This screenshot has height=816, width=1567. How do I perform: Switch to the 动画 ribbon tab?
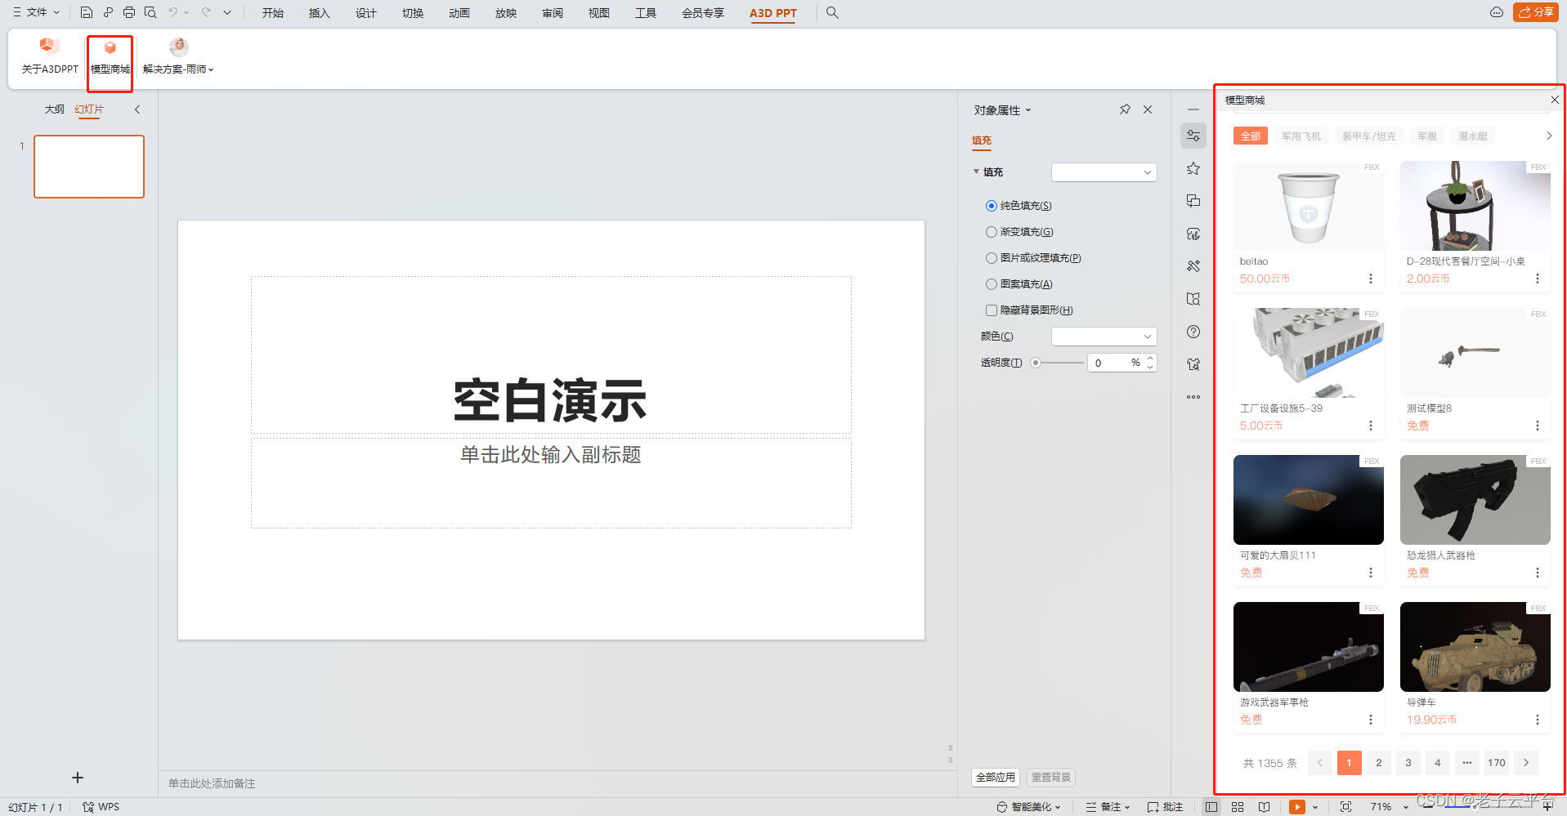click(x=459, y=13)
